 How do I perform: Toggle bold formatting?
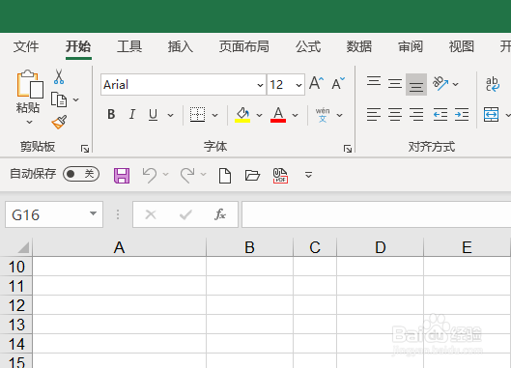[x=111, y=114]
